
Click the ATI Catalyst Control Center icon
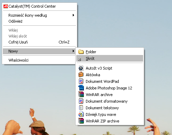6,6
